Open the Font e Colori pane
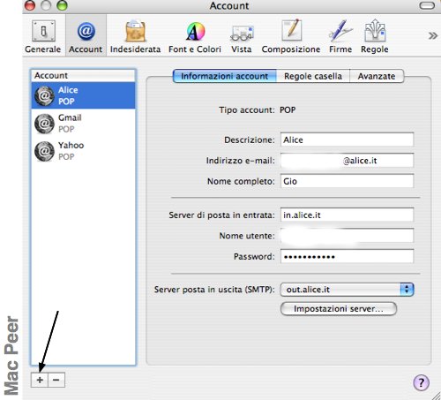441x400 pixels. click(x=195, y=37)
